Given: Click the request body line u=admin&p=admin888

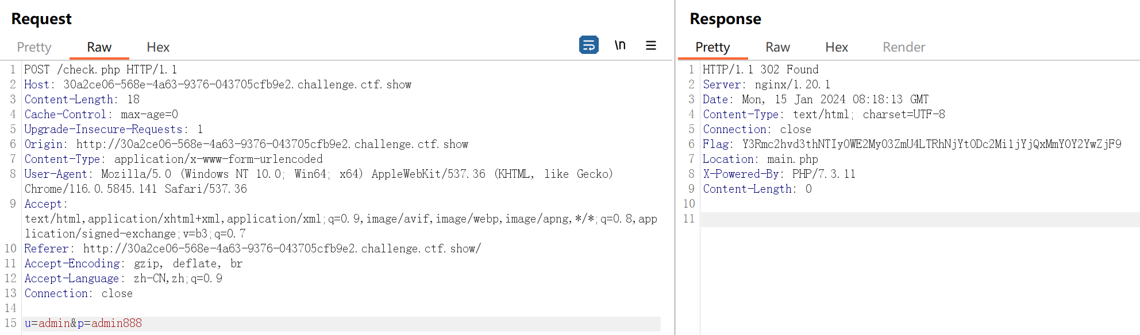Looking at the screenshot, I should tap(83, 323).
